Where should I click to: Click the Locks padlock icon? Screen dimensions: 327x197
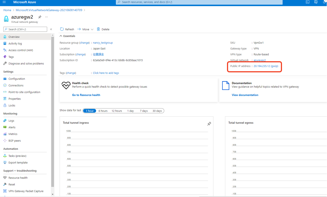[x=5, y=105]
